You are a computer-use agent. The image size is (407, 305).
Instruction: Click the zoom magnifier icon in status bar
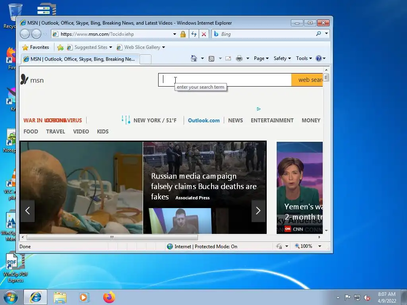297,246
